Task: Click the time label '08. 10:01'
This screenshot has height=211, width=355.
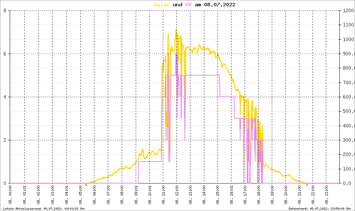Action: [x=149, y=195]
